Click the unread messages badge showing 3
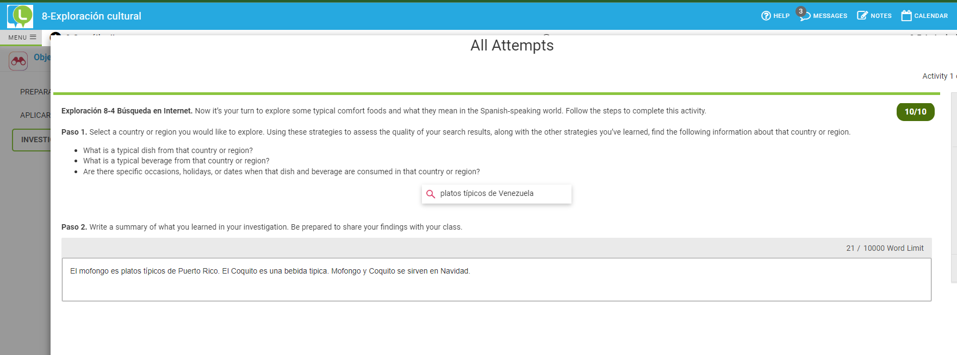Viewport: 957px width, 355px height. (x=800, y=11)
